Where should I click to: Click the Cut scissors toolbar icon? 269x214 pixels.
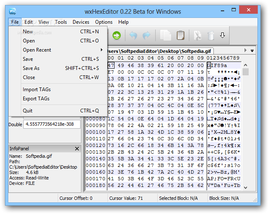tap(198, 35)
